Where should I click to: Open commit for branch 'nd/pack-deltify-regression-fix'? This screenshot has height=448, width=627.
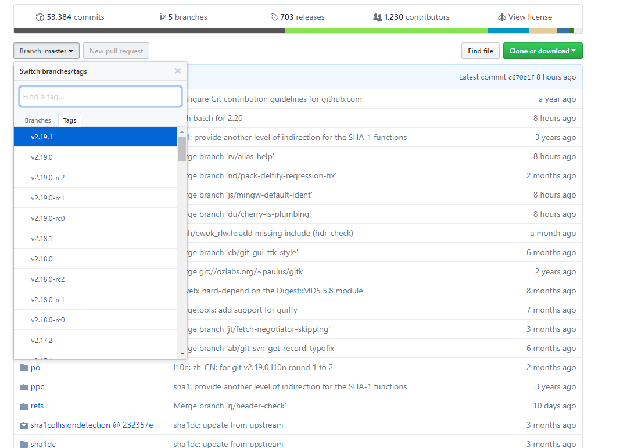click(x=262, y=176)
